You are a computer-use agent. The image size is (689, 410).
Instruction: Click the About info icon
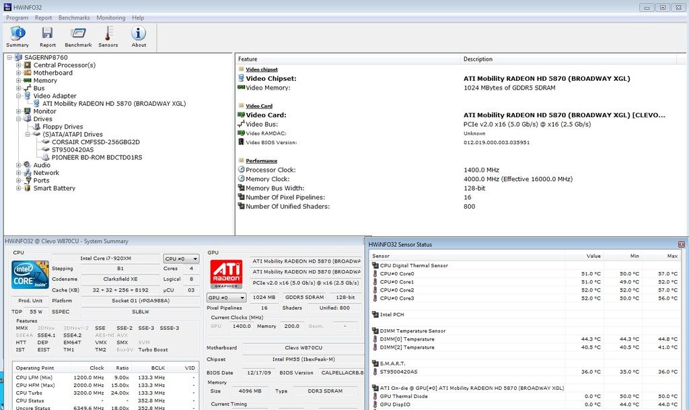pyautogui.click(x=139, y=34)
